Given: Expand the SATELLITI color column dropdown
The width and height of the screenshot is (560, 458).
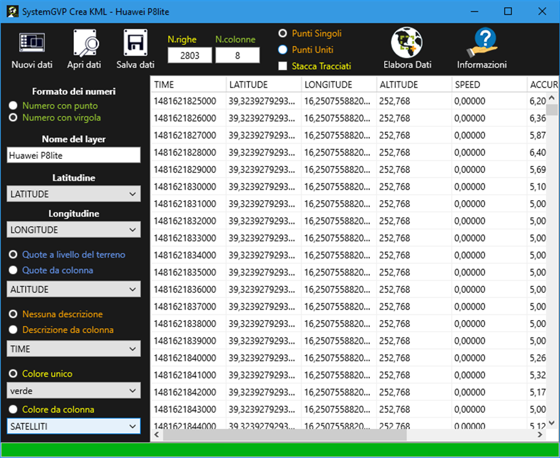Looking at the screenshot, I should [x=73, y=425].
